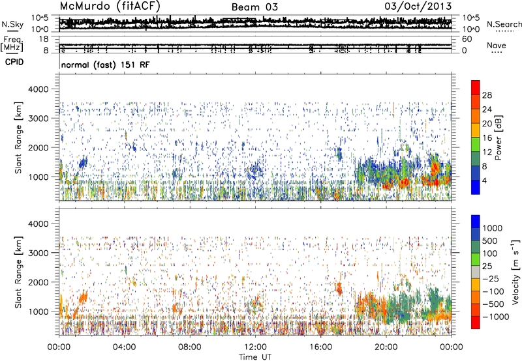The height and width of the screenshot is (361, 522).
Task: Click the 'Velocity [m s-1]' color bar label
Action: point(515,272)
